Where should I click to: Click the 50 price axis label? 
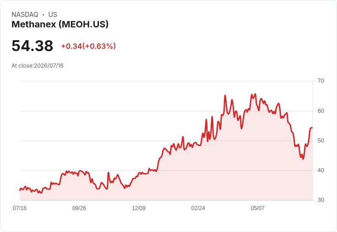[x=321, y=141]
